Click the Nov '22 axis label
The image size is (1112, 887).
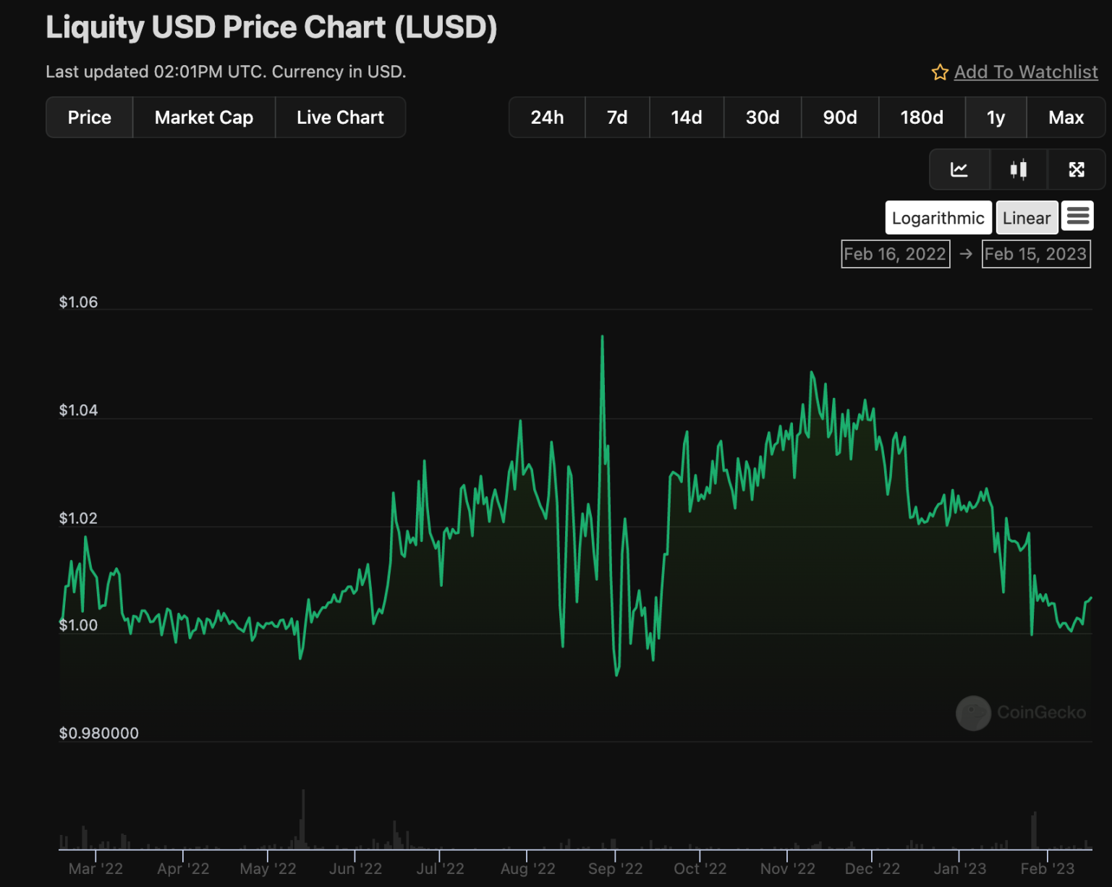pos(787,868)
